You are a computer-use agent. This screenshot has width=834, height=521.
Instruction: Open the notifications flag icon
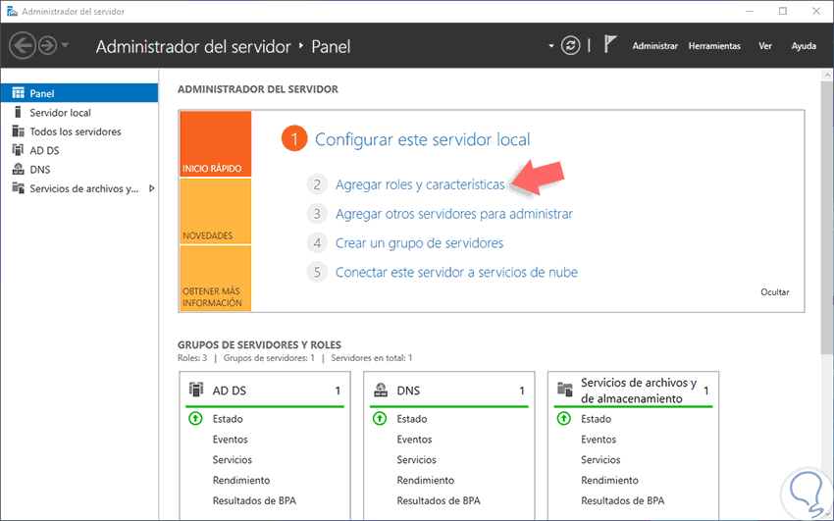609,45
